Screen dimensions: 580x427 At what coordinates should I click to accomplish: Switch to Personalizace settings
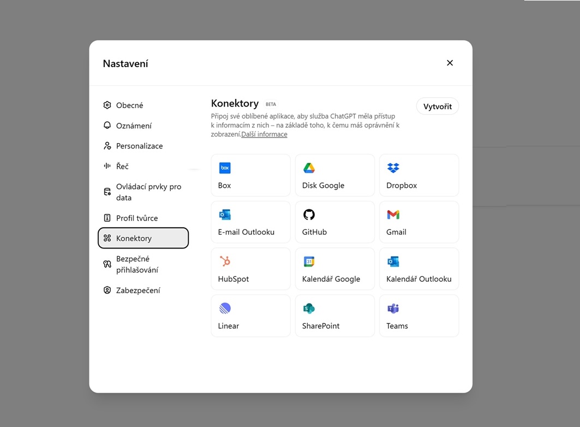click(143, 146)
